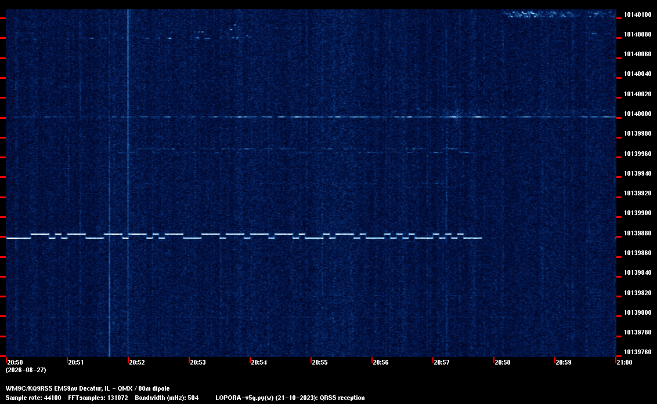Click the 21:00 time axis label
This screenshot has width=657, height=404.
(x=624, y=362)
